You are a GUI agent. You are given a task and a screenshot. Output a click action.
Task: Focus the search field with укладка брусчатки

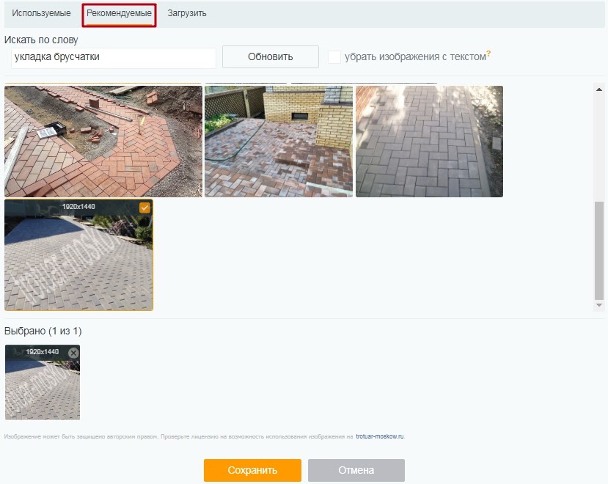point(113,58)
